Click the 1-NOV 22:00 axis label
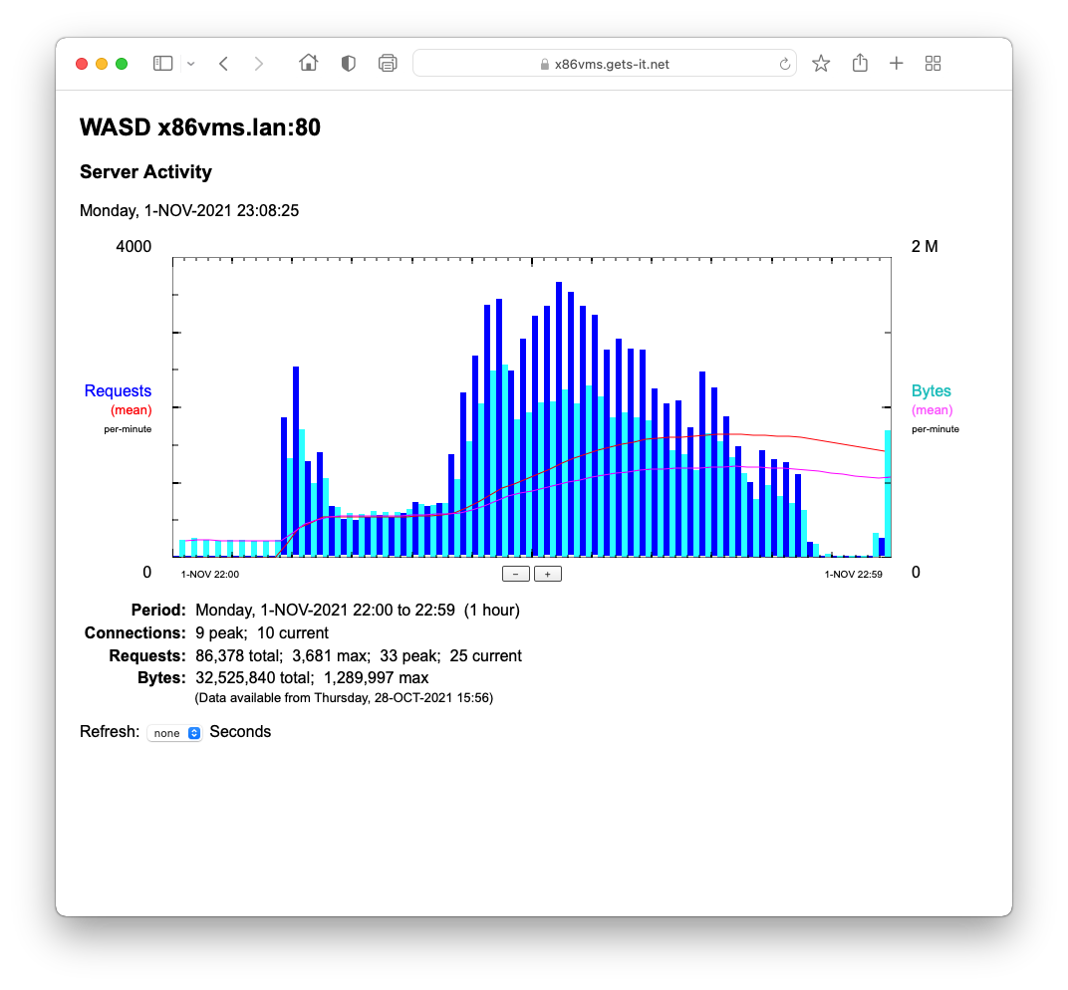This screenshot has height=990, width=1068. (x=210, y=574)
